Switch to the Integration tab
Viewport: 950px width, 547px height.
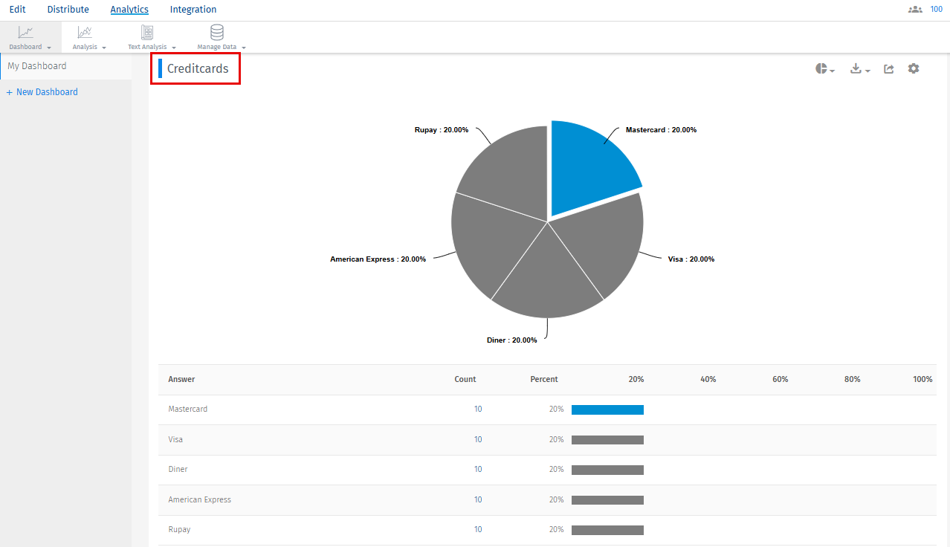[x=193, y=10]
